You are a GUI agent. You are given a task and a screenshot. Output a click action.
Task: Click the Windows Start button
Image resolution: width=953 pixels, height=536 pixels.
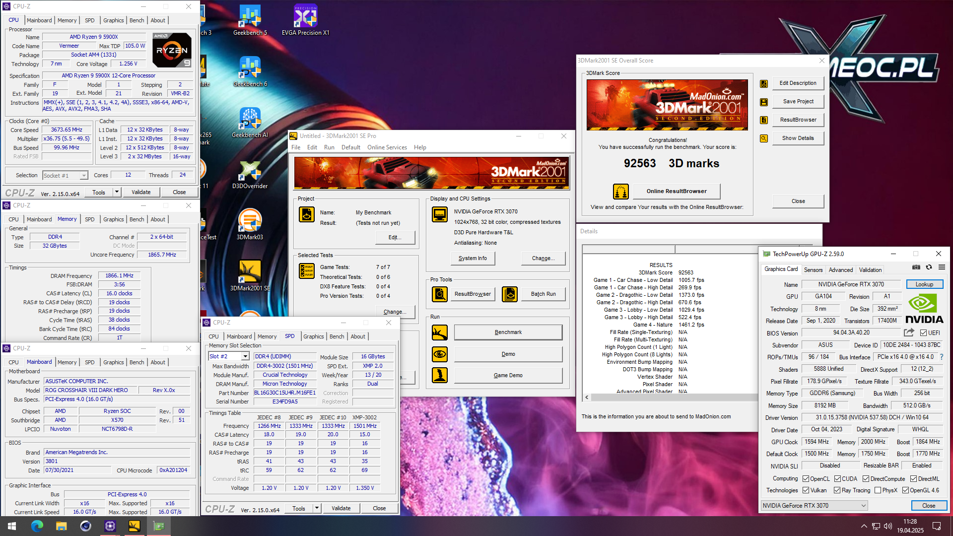(12, 526)
